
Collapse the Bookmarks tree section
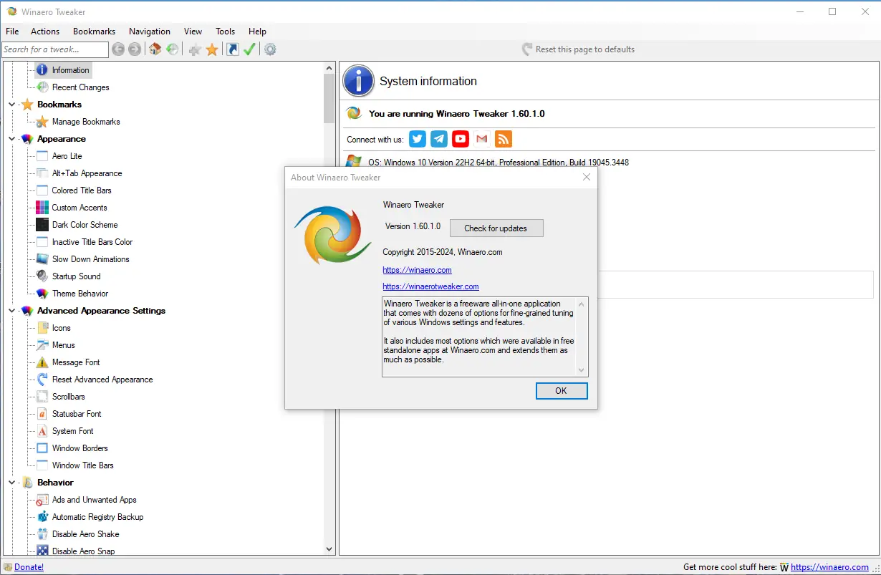(x=11, y=104)
